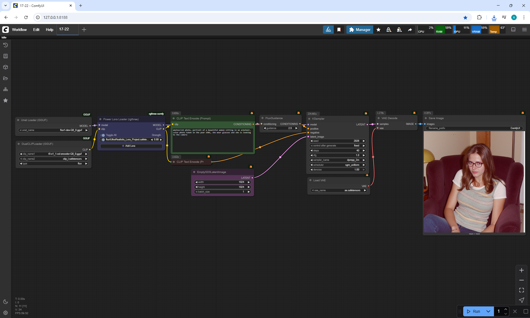Click the generated woman portrait image

coord(474,182)
